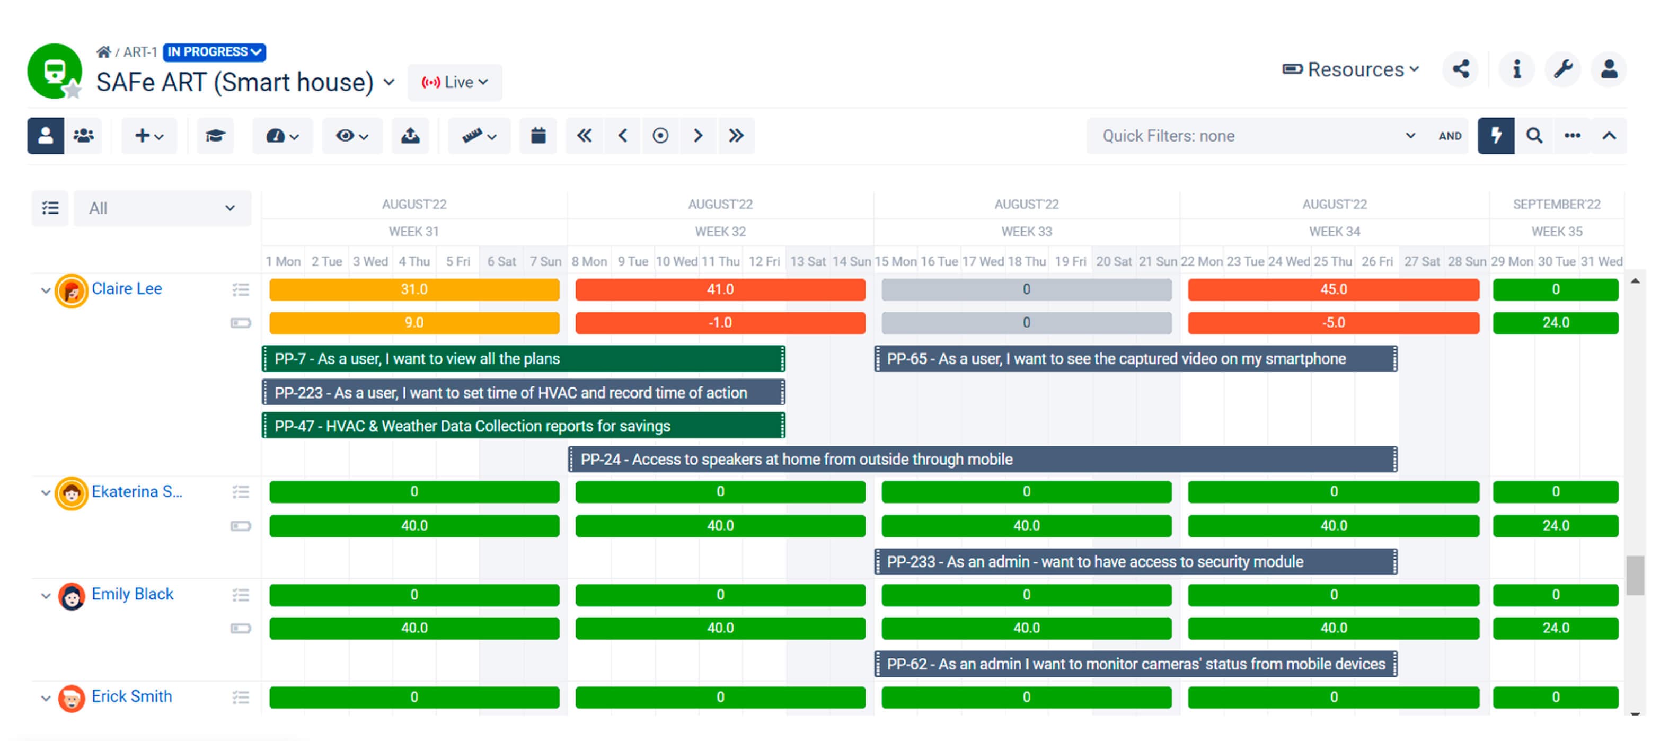Click the home breadcrumb icon
This screenshot has height=741, width=1660.
(103, 51)
